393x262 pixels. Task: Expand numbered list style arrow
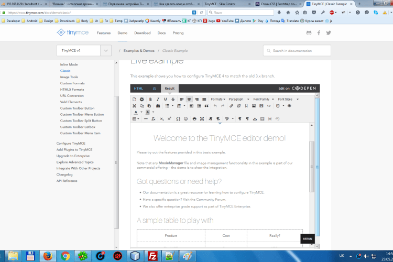(184, 106)
